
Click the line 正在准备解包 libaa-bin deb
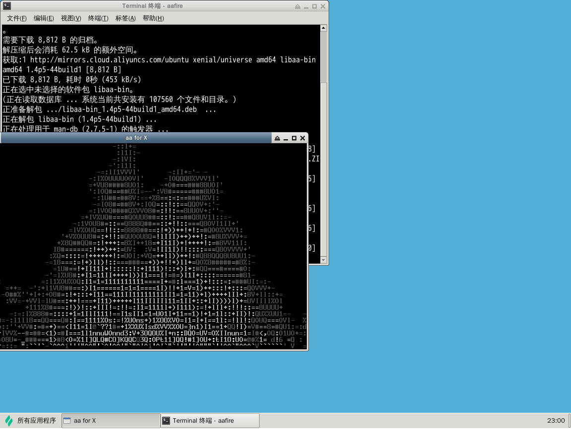[x=109, y=109]
